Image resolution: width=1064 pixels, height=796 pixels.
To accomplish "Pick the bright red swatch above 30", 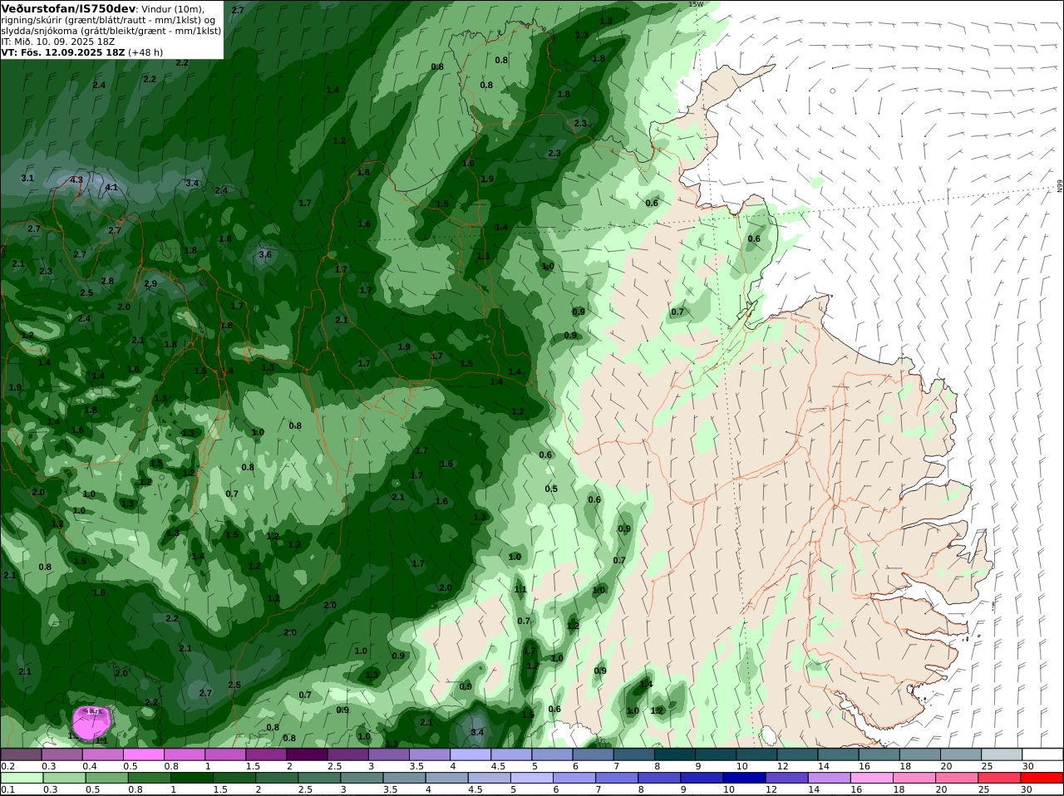I will pyautogui.click(x=1043, y=779).
